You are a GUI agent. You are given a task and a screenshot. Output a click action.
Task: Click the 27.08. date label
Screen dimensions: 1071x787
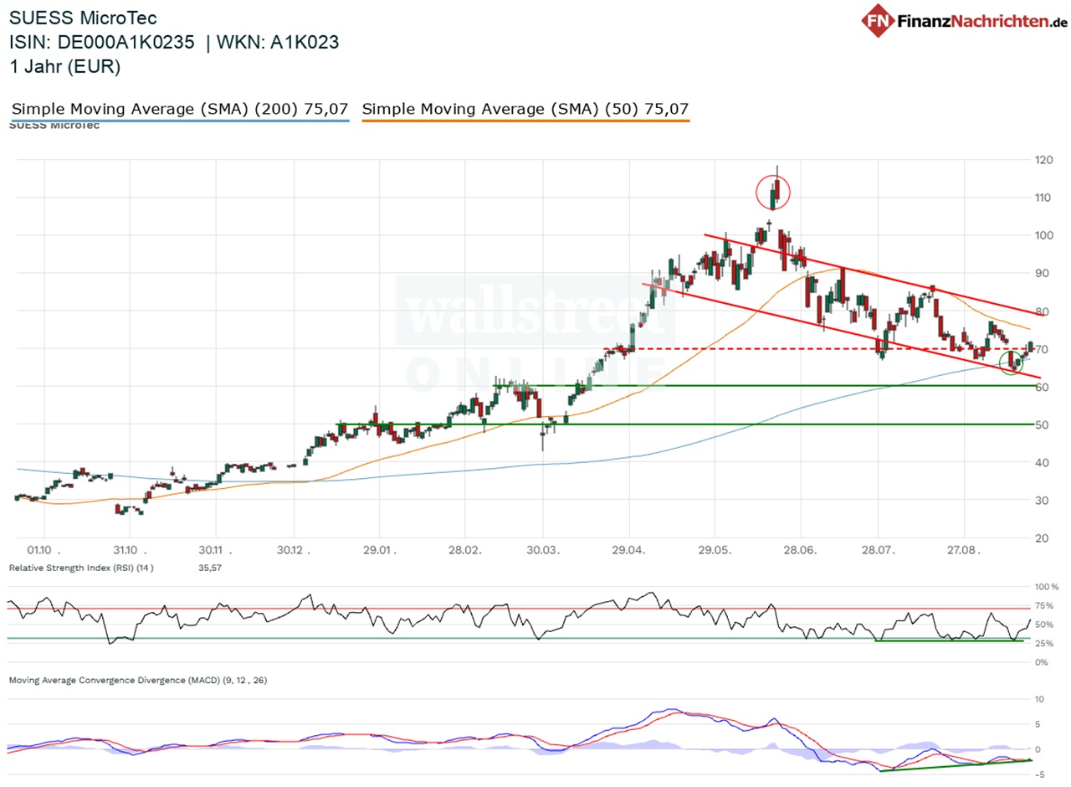[x=966, y=550]
